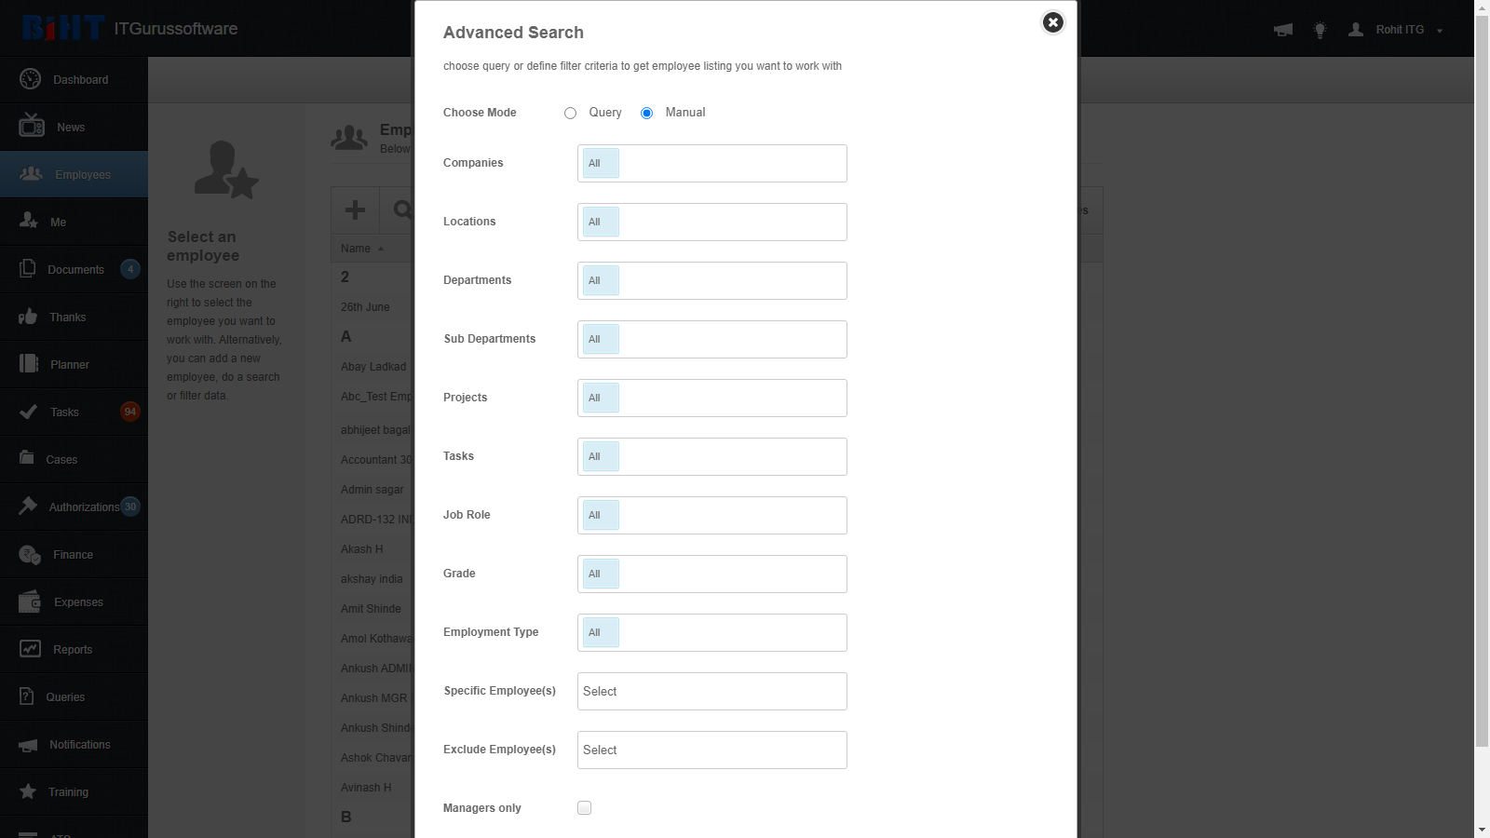Select employee Abay Ladkad
1490x838 pixels.
373,367
